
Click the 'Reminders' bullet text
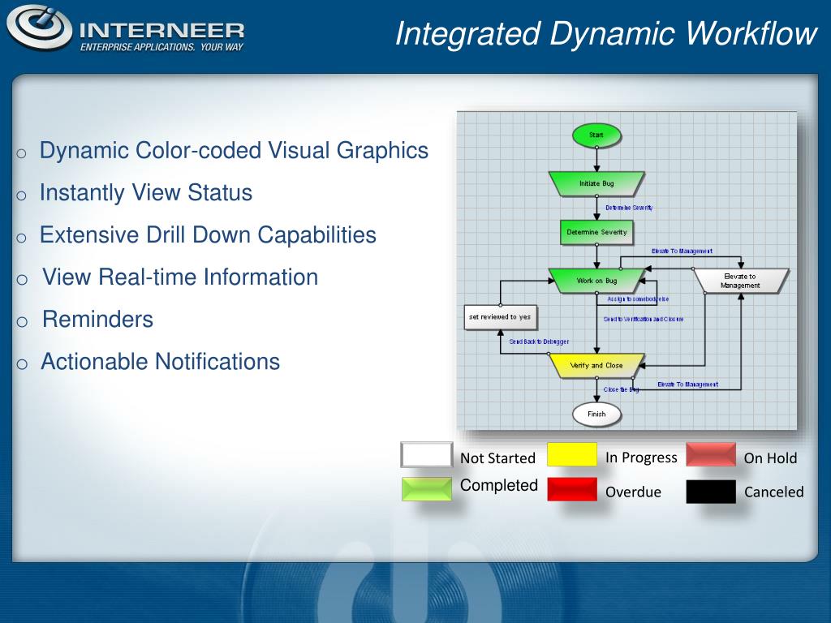point(97,320)
